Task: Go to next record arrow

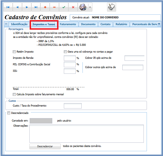Action: 27,7
